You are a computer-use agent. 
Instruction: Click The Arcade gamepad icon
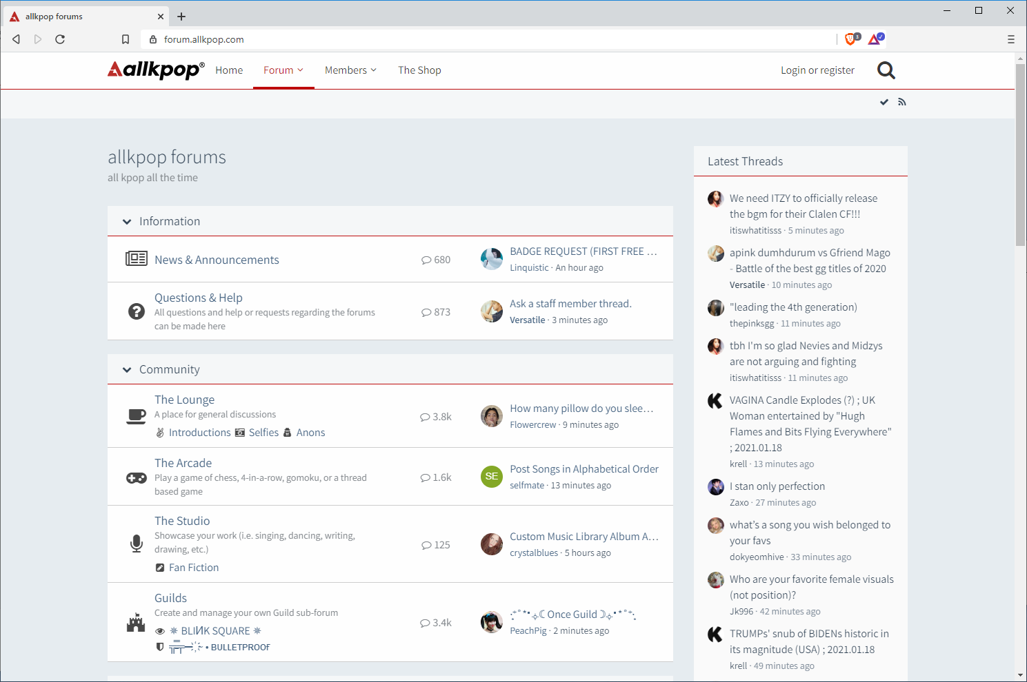(x=137, y=477)
